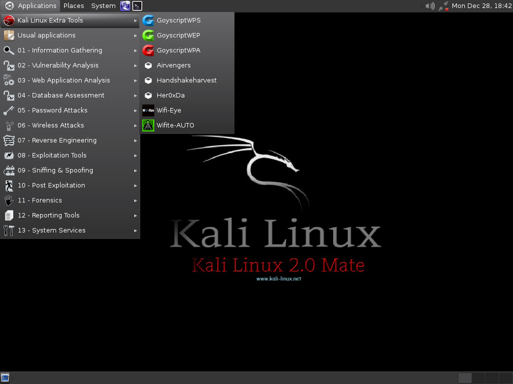Expand arrow for 13 - System Services
The width and height of the screenshot is (513, 384).
135,231
